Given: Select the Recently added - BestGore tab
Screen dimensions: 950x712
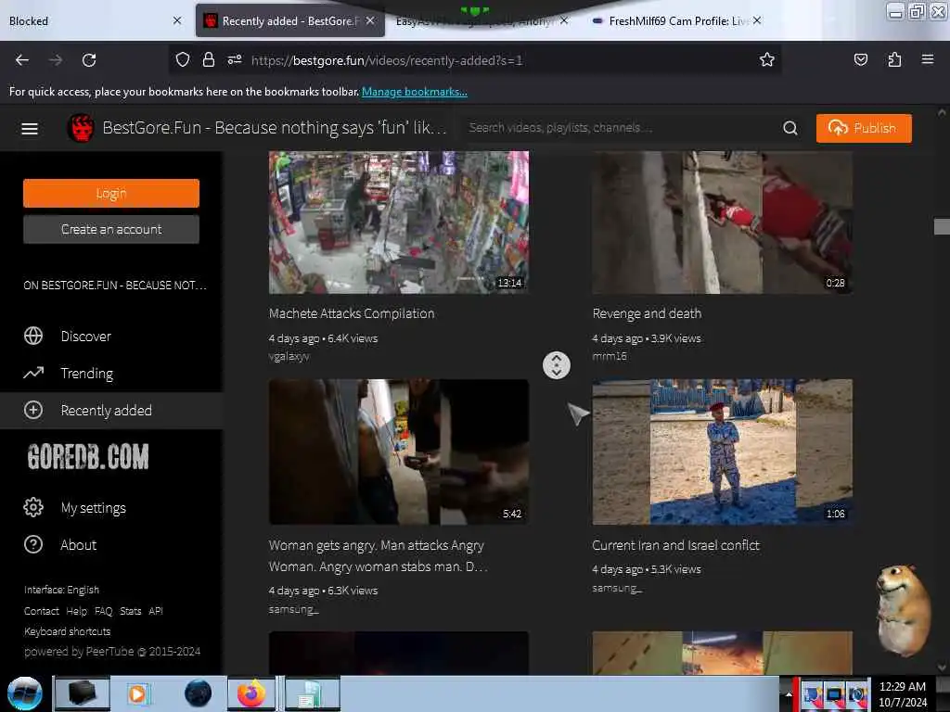Looking at the screenshot, I should pyautogui.click(x=289, y=20).
